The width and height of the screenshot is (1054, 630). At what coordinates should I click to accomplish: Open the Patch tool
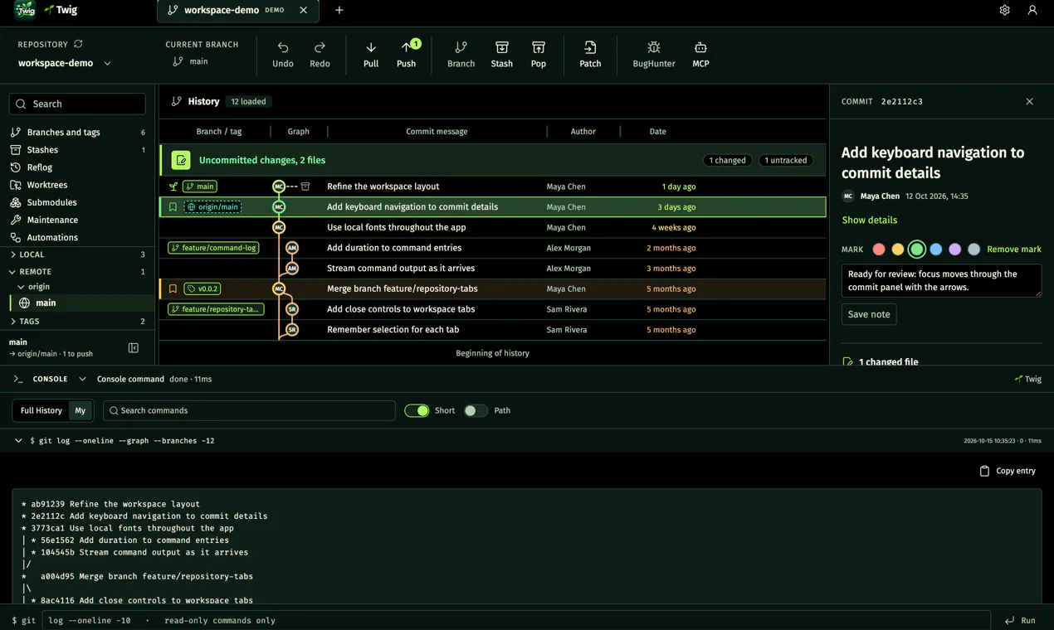tap(590, 55)
